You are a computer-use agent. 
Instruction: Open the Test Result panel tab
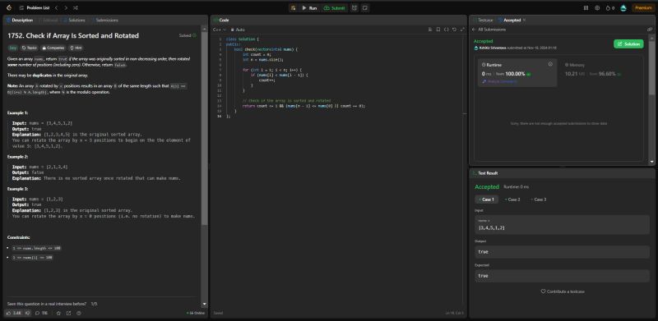coord(485,173)
